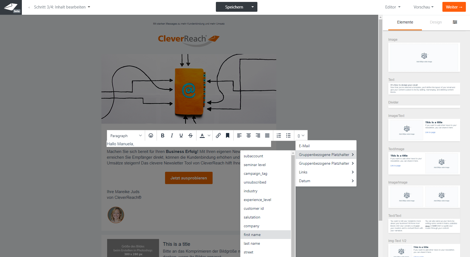Insert a bookmark anchor

point(228,135)
